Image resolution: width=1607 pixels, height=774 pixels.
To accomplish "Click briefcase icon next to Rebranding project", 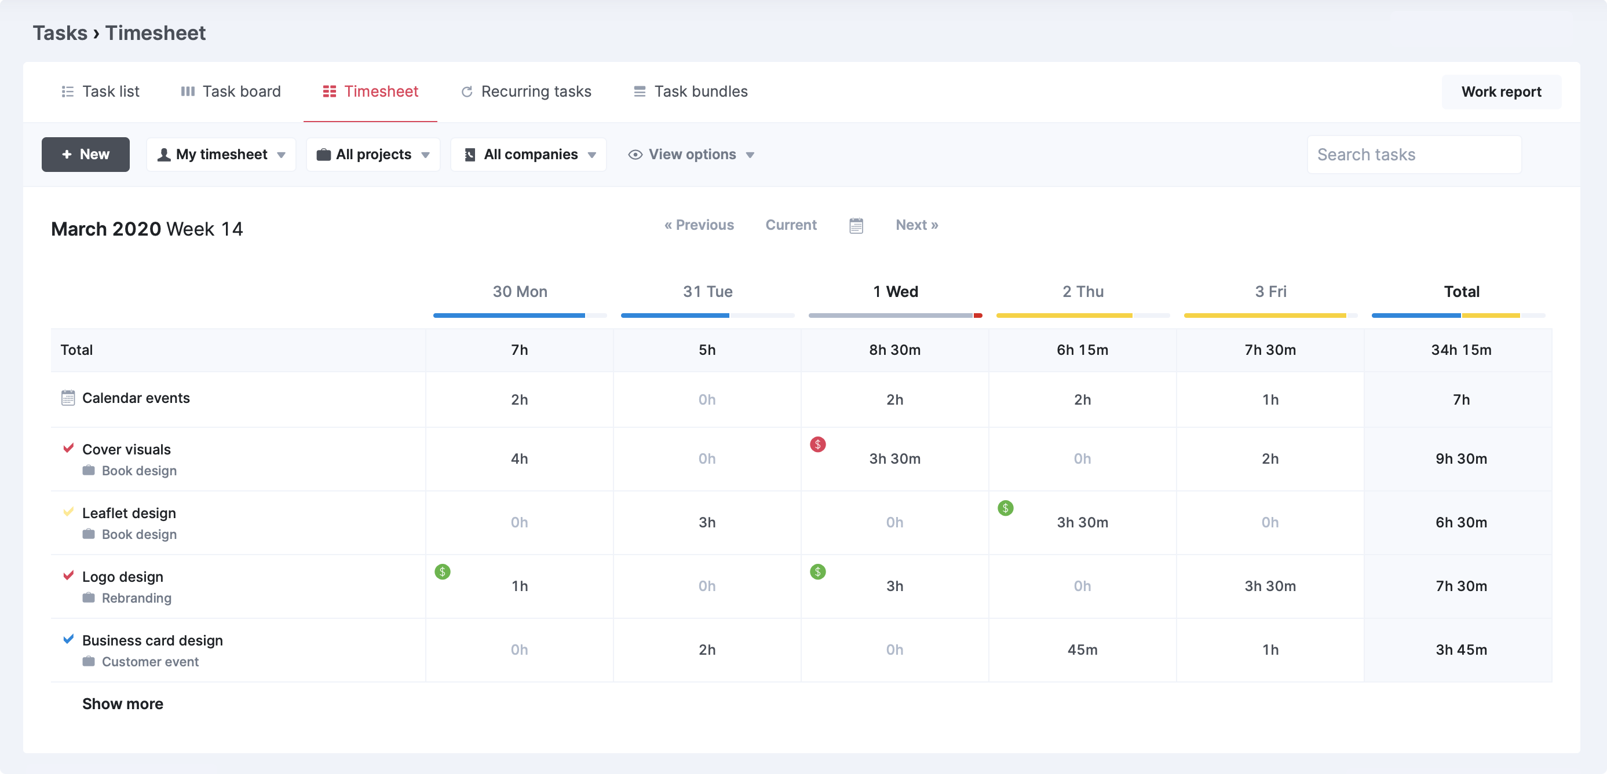I will (89, 597).
